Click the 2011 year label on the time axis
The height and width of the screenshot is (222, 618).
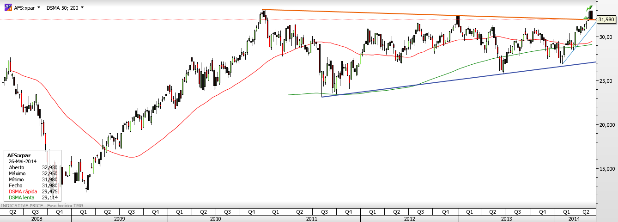[312, 218]
